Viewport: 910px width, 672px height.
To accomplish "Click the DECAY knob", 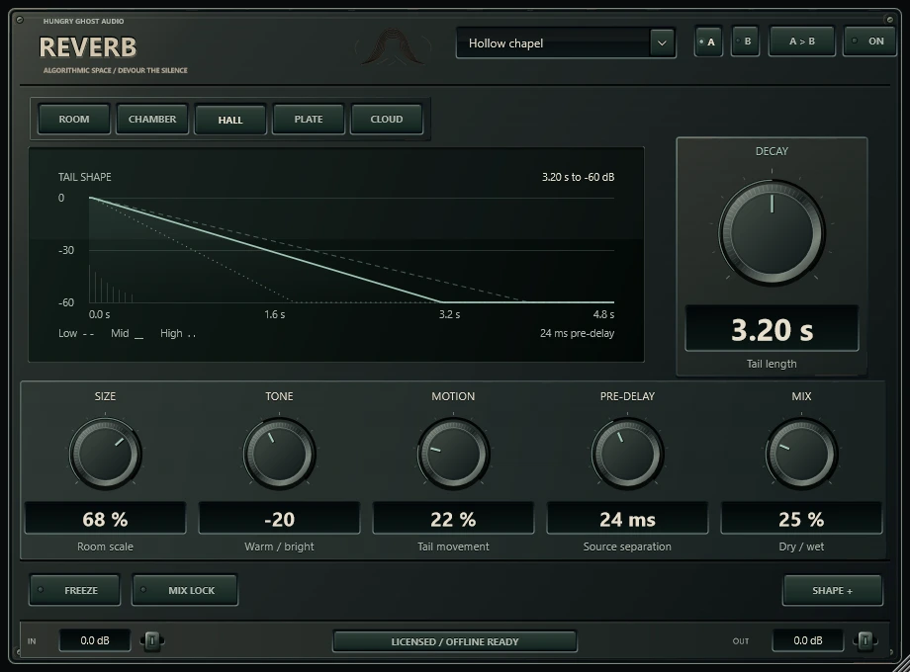I will point(772,233).
